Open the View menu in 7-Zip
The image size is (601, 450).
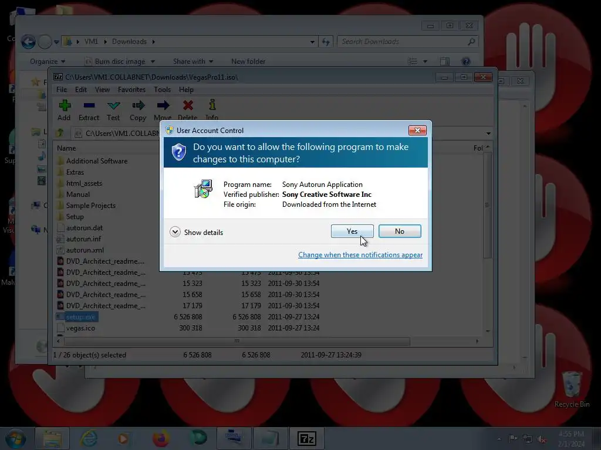point(102,90)
